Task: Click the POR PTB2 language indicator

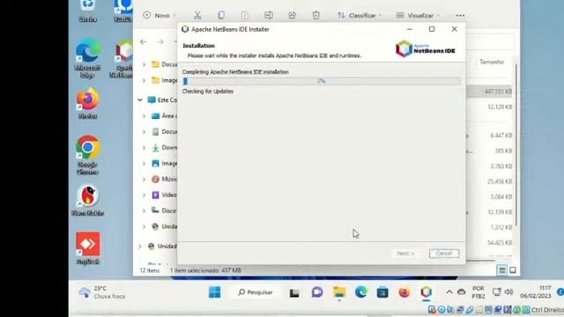Action: click(479, 292)
